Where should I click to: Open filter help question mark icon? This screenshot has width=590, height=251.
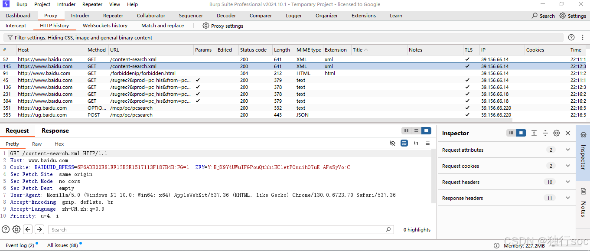571,38
